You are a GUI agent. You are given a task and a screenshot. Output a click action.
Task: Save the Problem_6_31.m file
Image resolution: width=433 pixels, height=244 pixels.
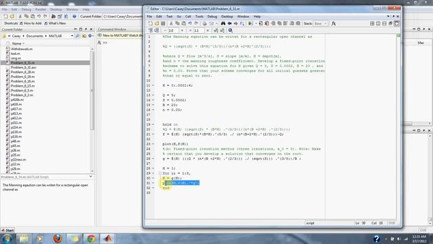coord(163,24)
